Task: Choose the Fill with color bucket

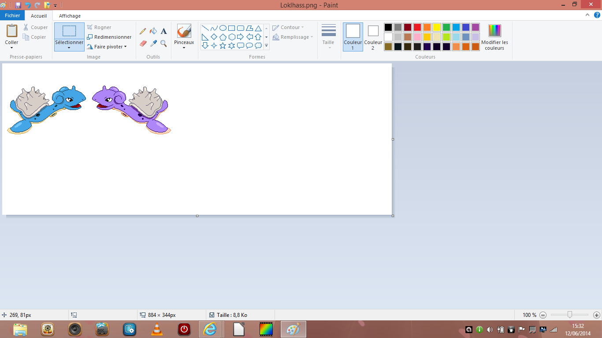Action: click(x=153, y=31)
